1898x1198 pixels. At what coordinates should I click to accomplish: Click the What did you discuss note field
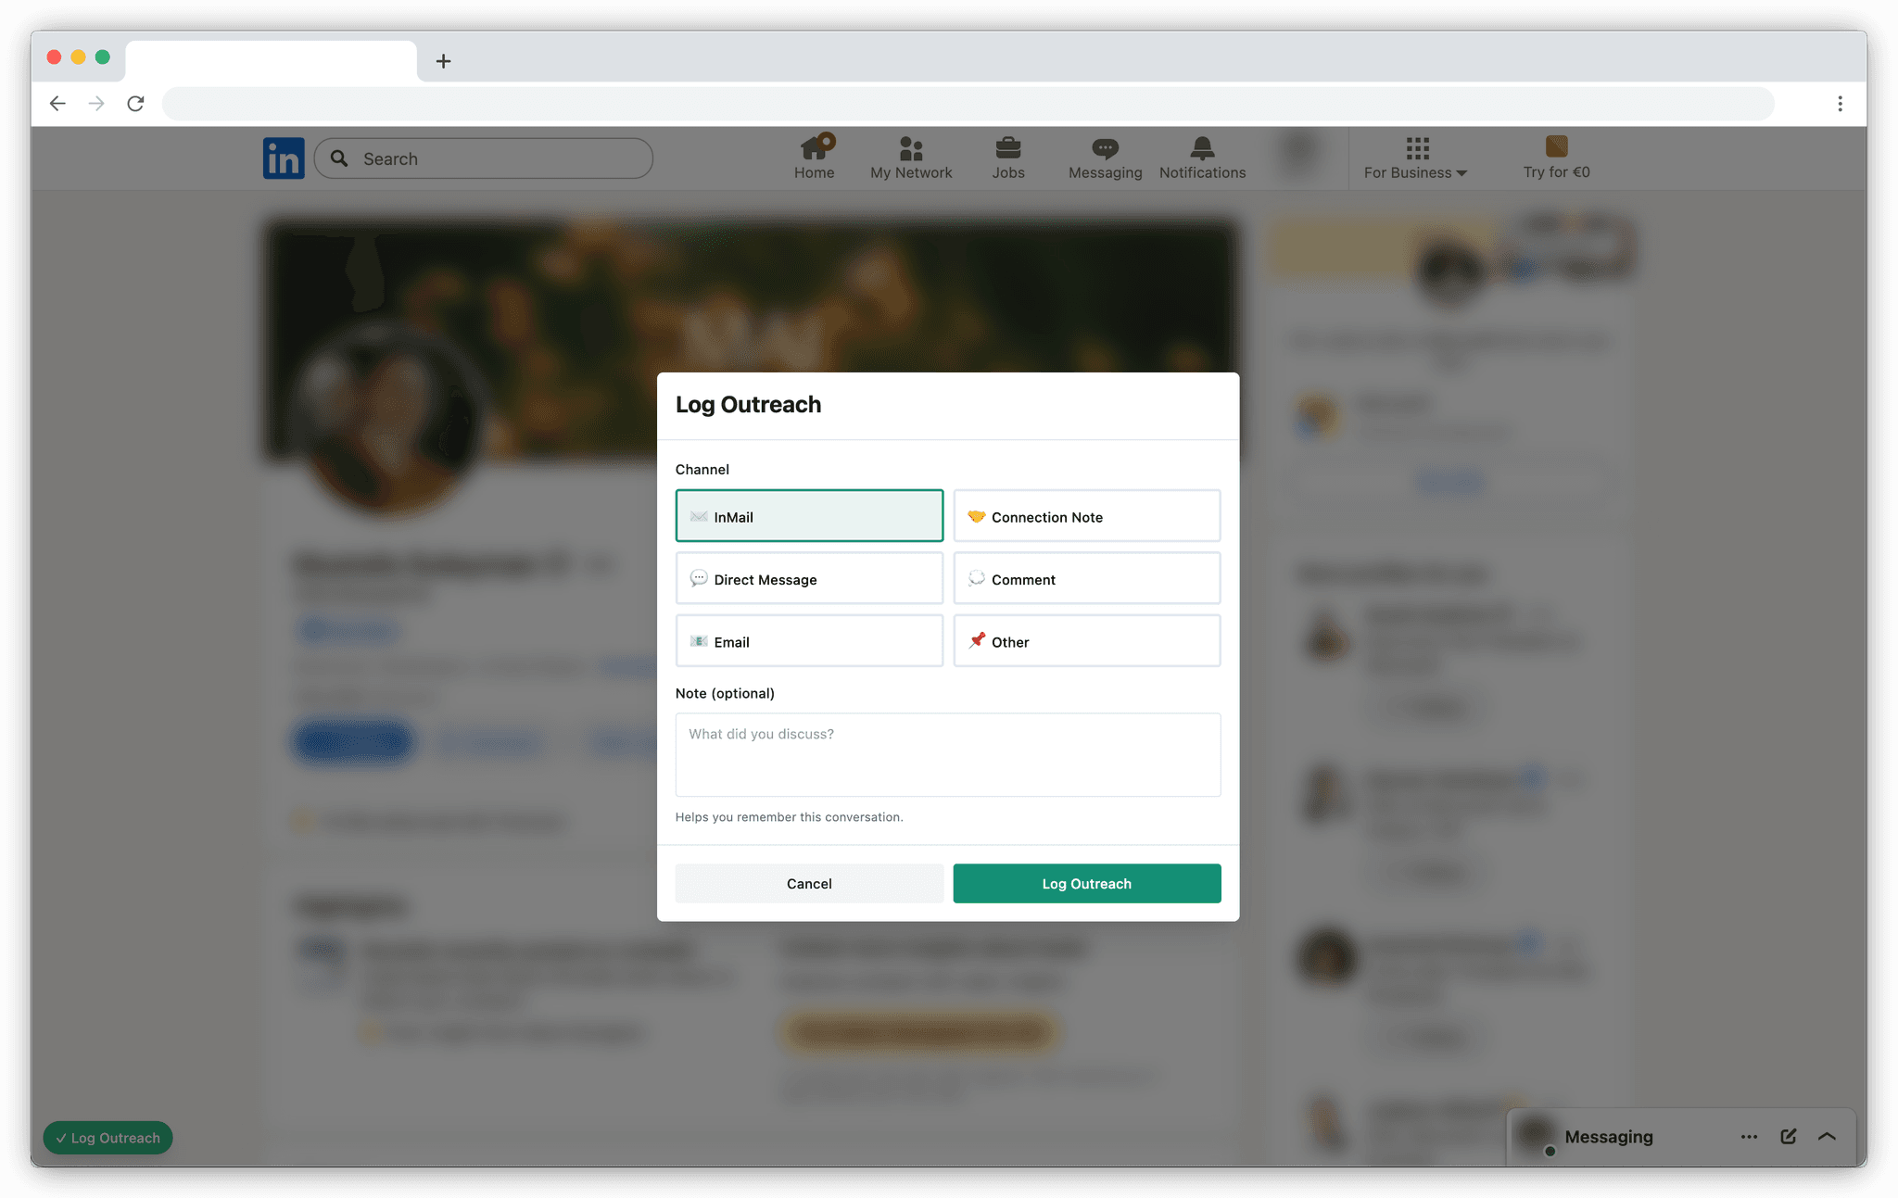[947, 755]
